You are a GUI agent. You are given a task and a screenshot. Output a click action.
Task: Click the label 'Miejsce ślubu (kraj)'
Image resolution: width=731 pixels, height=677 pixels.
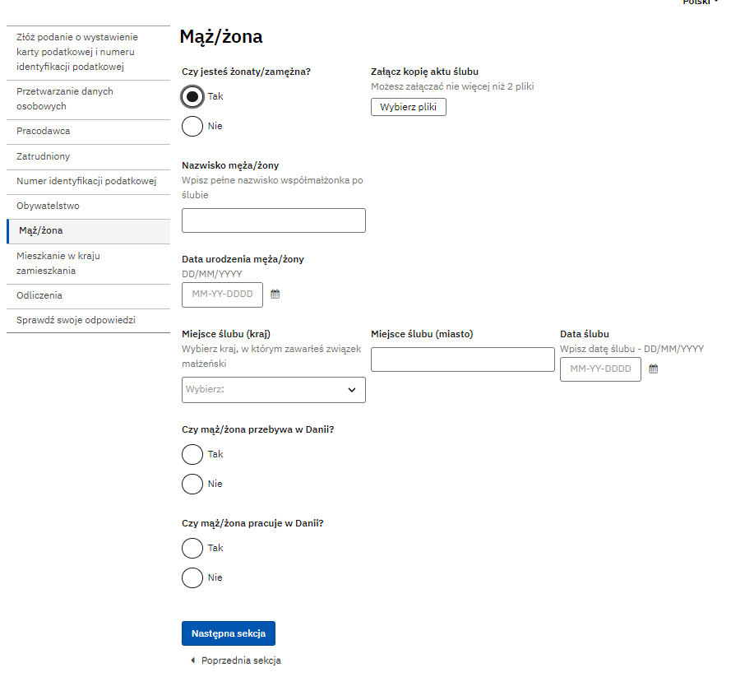(x=226, y=334)
